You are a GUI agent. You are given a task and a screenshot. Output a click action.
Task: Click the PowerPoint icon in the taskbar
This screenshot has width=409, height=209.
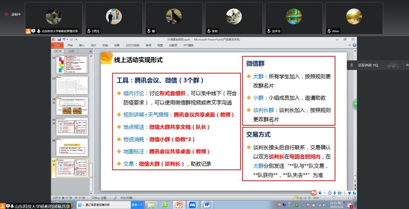pyautogui.click(x=179, y=205)
